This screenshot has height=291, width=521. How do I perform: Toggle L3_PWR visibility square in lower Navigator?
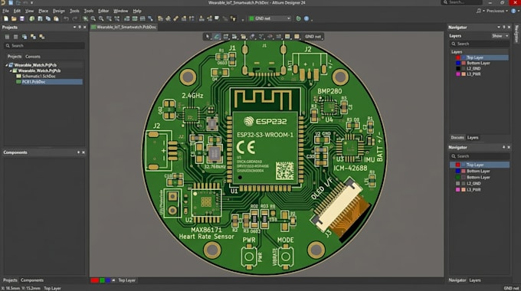(x=464, y=190)
